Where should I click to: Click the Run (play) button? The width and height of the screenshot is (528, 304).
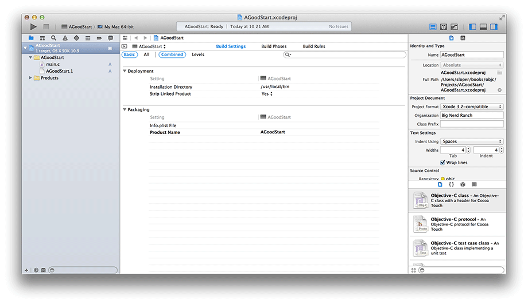(x=33, y=26)
